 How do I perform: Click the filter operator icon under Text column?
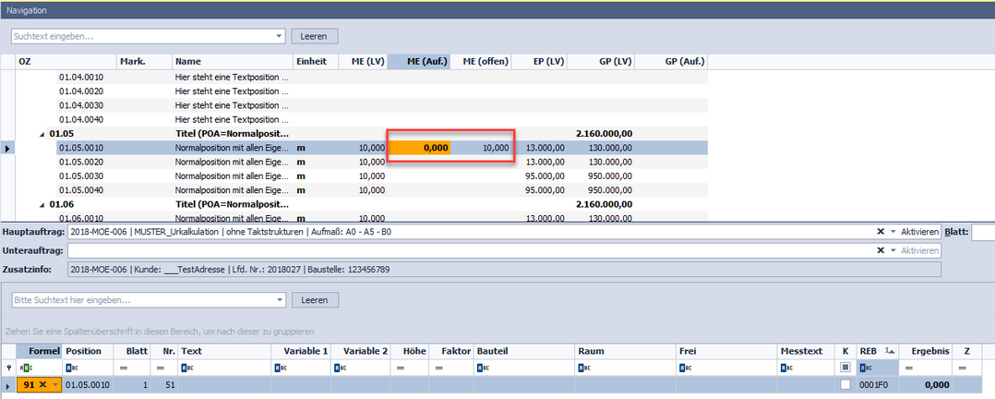coord(186,367)
